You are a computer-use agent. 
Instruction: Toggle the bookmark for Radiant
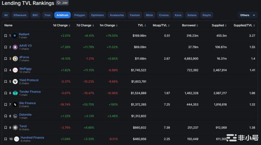coord(5,36)
